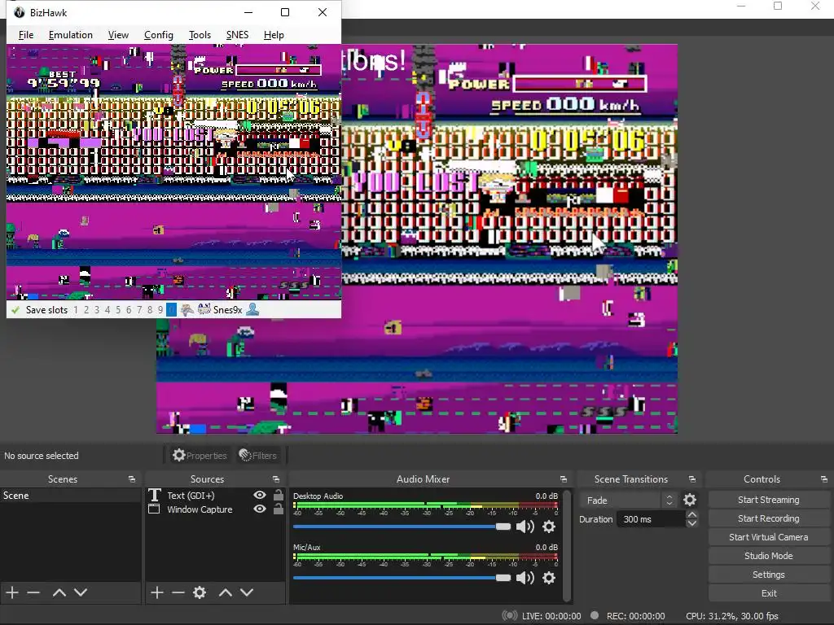This screenshot has width=834, height=625.
Task: Click the SNES console core icon beside Snes9x
Action: tap(204, 309)
